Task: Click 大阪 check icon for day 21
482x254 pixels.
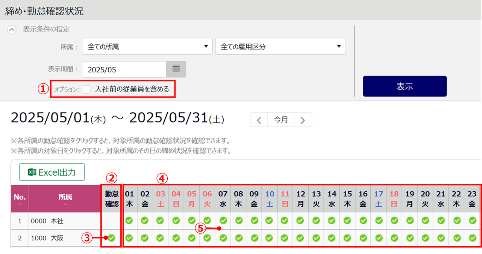Action: (441, 237)
